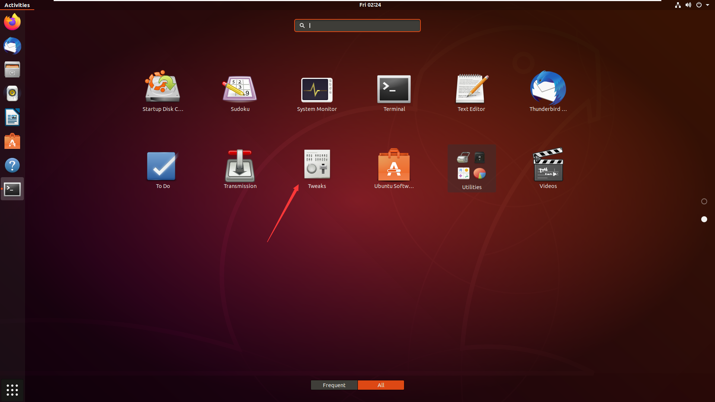Switch to the Frequent apps view

click(334, 385)
